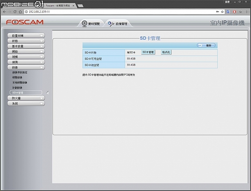Click the SD卡管理 button in status row
The width and height of the screenshot is (251, 191).
pos(148,52)
